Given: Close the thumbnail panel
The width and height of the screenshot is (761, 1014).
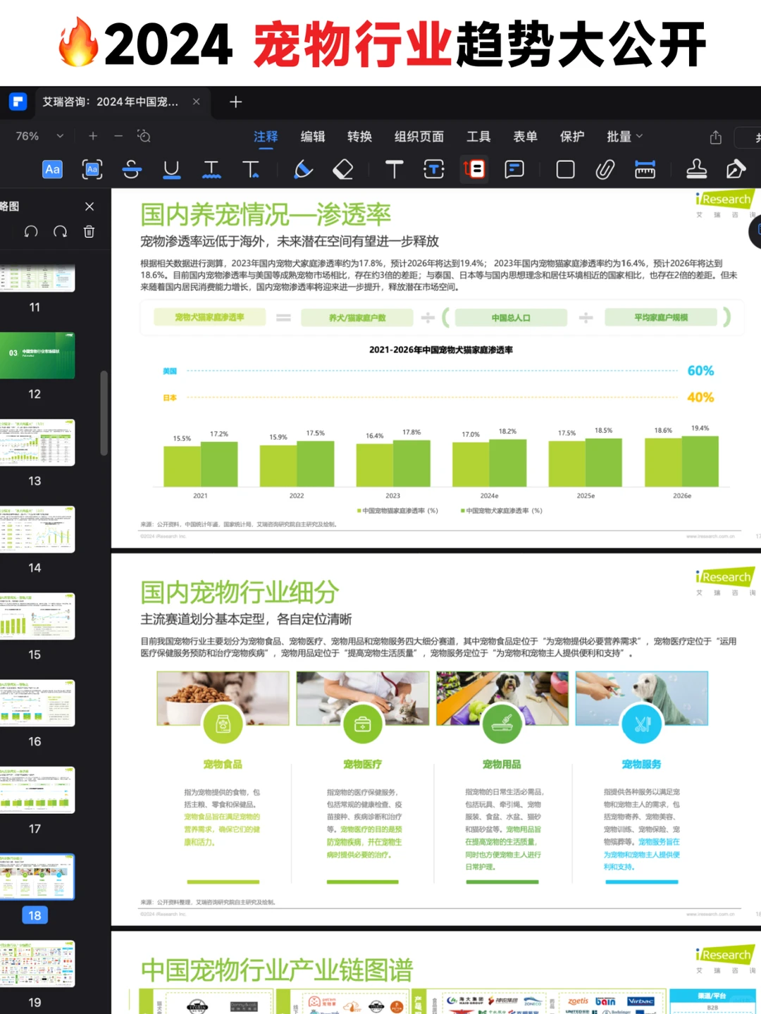Looking at the screenshot, I should pos(89,206).
